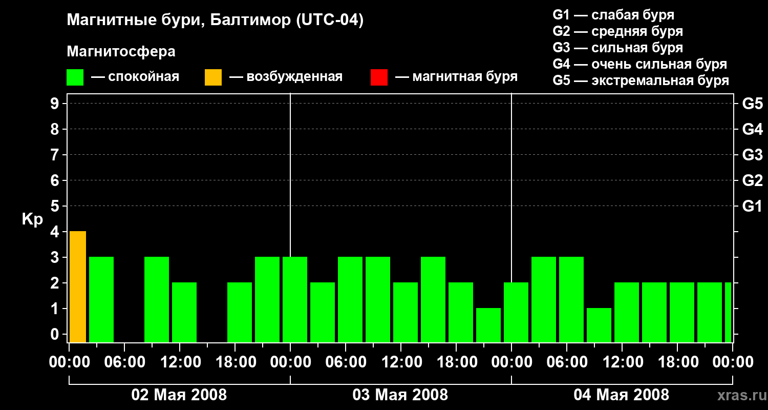The height and width of the screenshot is (410, 768).
Task: Click the G5 label on the right axis
Action: [752, 104]
